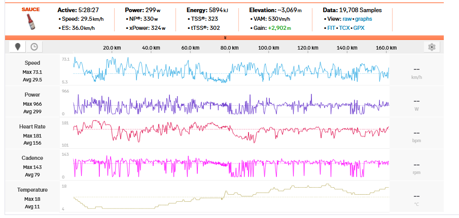Click the ES 36.0 km/h stat

click(x=77, y=28)
